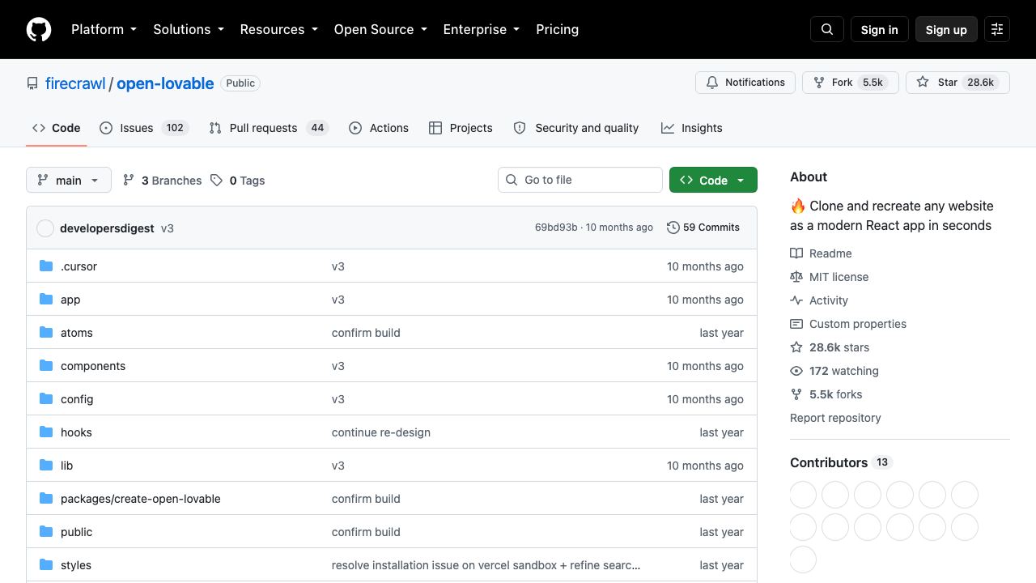Click the pulse icon beside Activity
The image size is (1036, 583).
796,300
